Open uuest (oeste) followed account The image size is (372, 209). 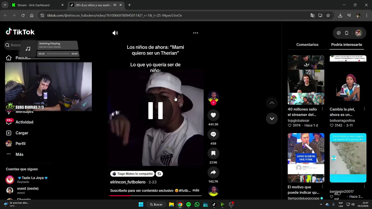point(22,190)
